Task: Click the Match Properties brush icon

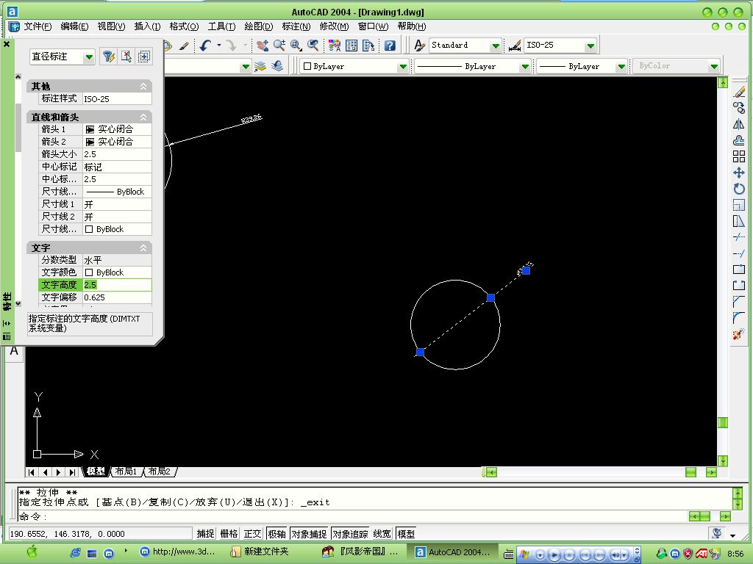Action: (184, 46)
